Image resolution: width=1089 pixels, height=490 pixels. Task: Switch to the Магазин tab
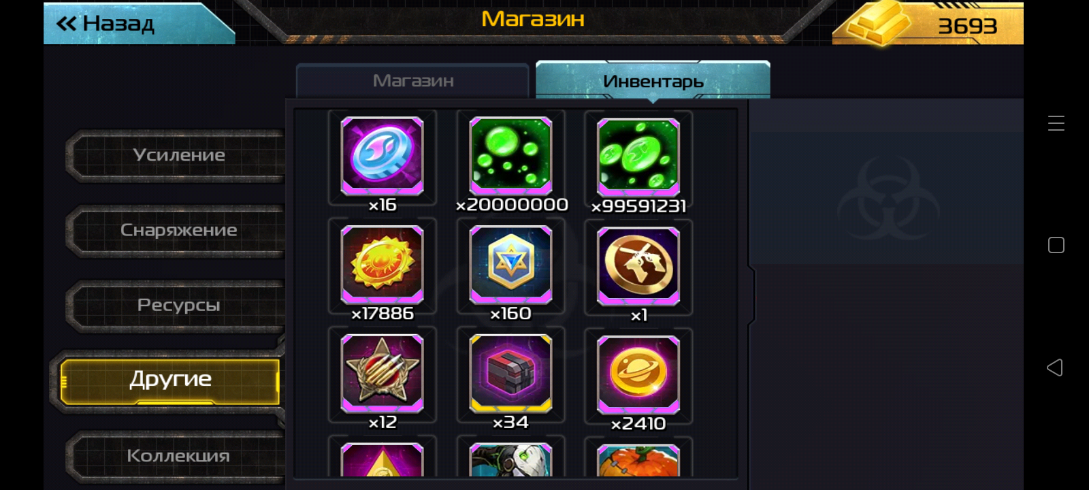click(412, 81)
